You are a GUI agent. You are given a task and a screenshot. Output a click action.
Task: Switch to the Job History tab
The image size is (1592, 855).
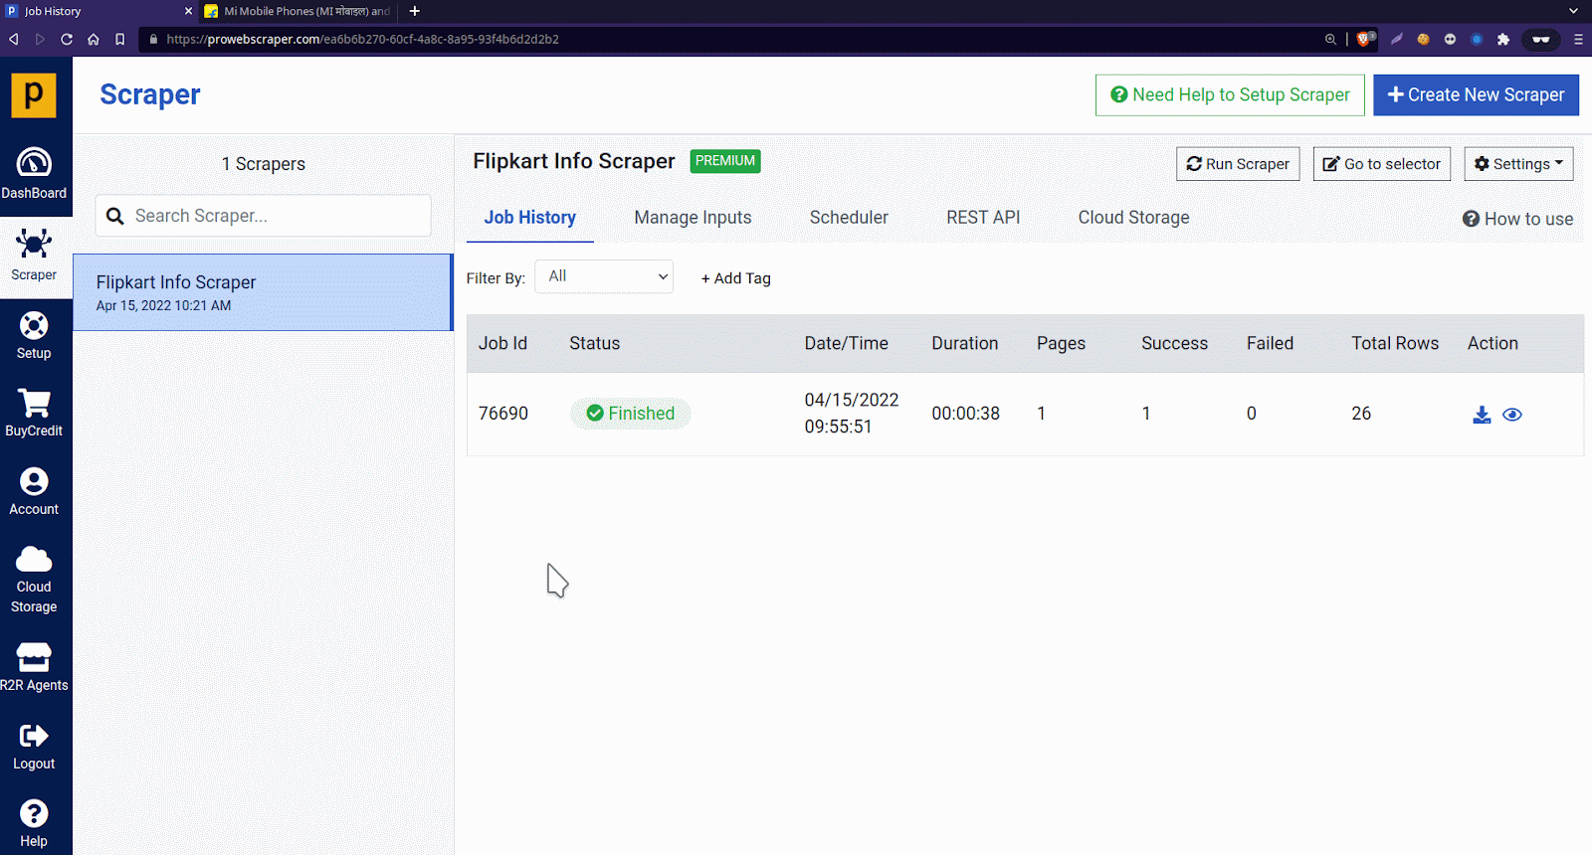click(530, 218)
